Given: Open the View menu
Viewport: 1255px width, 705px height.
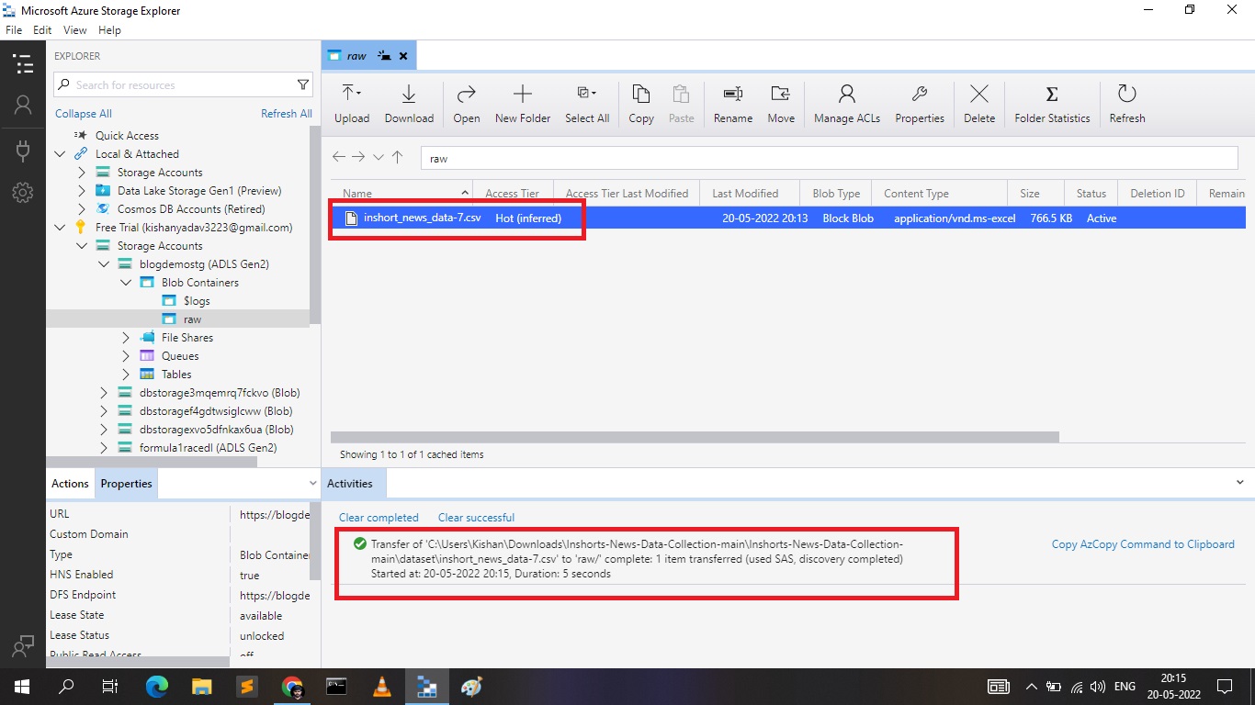Looking at the screenshot, I should point(75,30).
